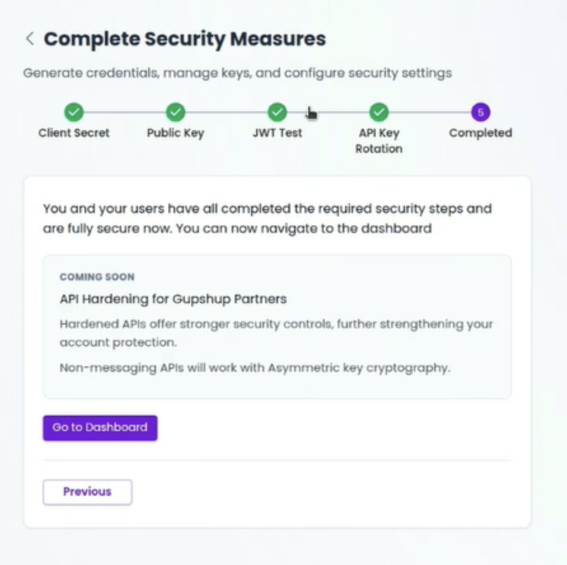Select the JWT Test green checkmark step
The width and height of the screenshot is (567, 565).
277,112
